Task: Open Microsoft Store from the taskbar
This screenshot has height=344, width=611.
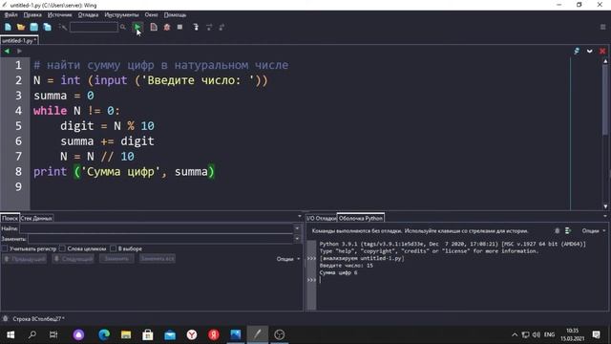Action: click(148, 334)
